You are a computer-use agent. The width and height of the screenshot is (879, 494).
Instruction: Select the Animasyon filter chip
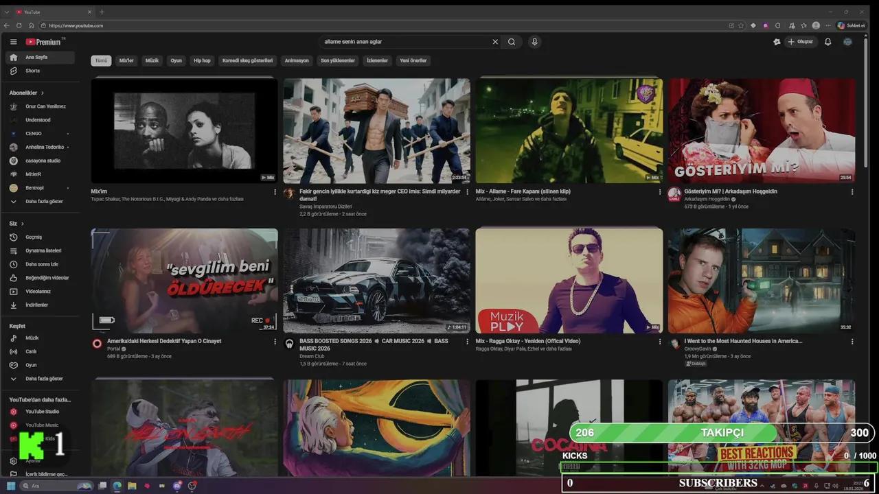297,60
